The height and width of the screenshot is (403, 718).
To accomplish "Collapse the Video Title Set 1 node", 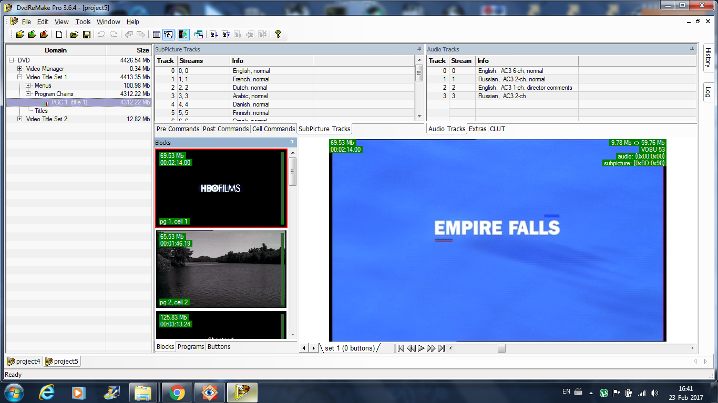I will point(20,77).
